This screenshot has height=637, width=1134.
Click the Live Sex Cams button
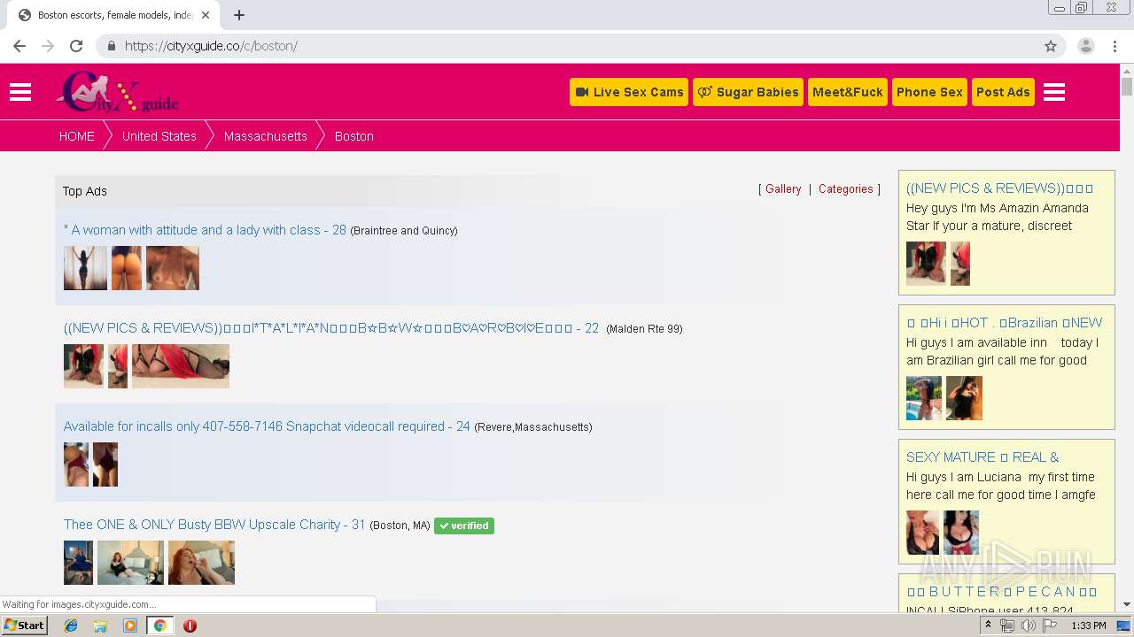click(629, 92)
